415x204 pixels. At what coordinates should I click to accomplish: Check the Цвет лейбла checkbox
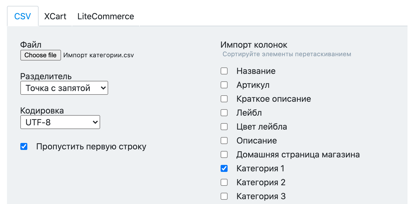[224, 127]
